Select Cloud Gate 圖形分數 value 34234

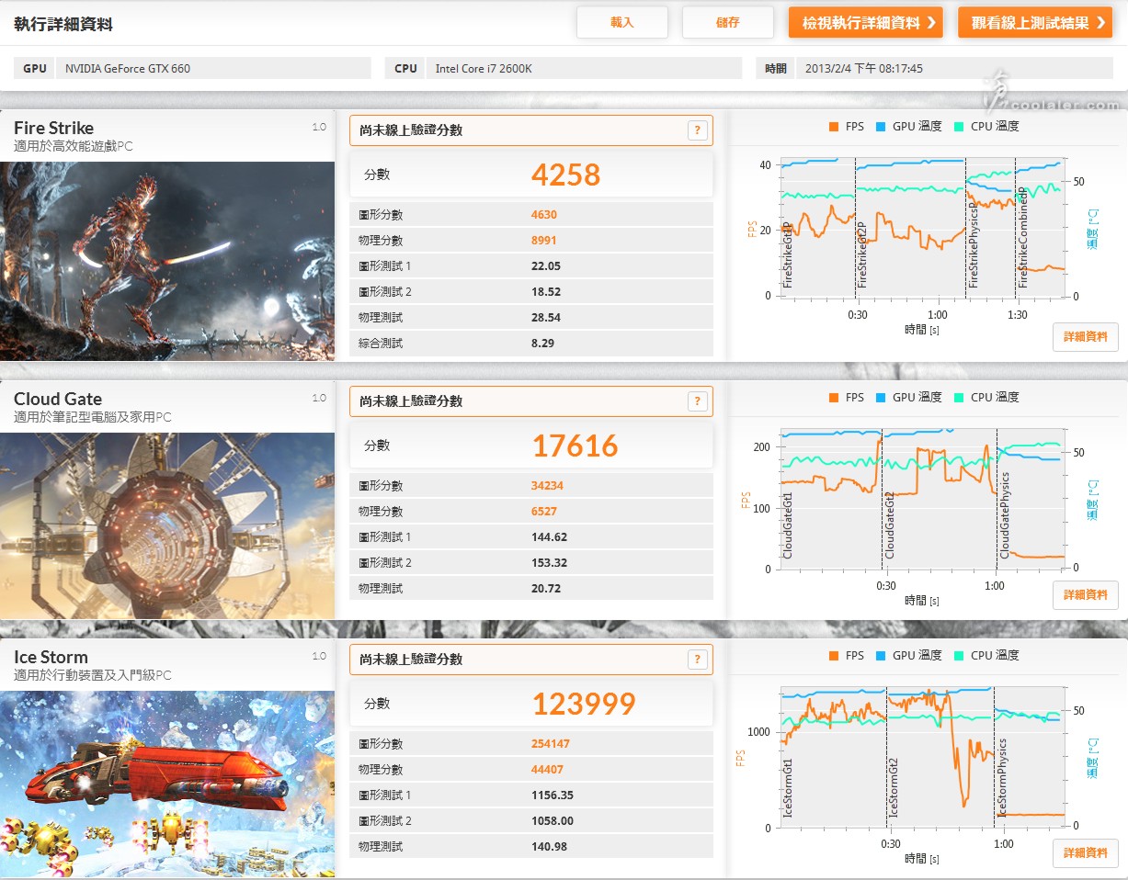547,486
